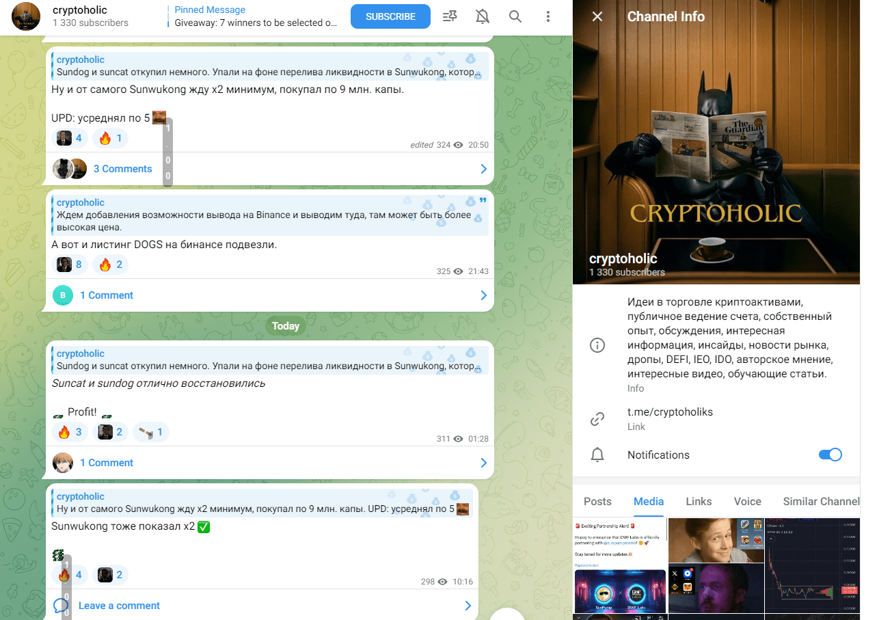Expand the 3 Comments thread arrow
This screenshot has height=620, width=892.
coord(483,169)
